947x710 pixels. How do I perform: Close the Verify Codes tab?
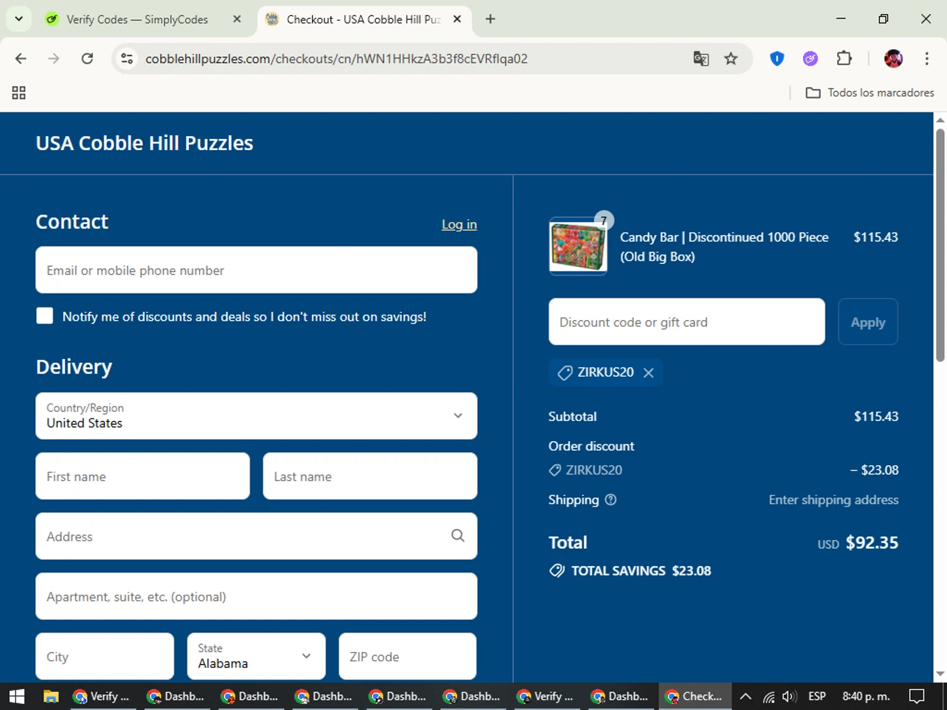(x=237, y=19)
